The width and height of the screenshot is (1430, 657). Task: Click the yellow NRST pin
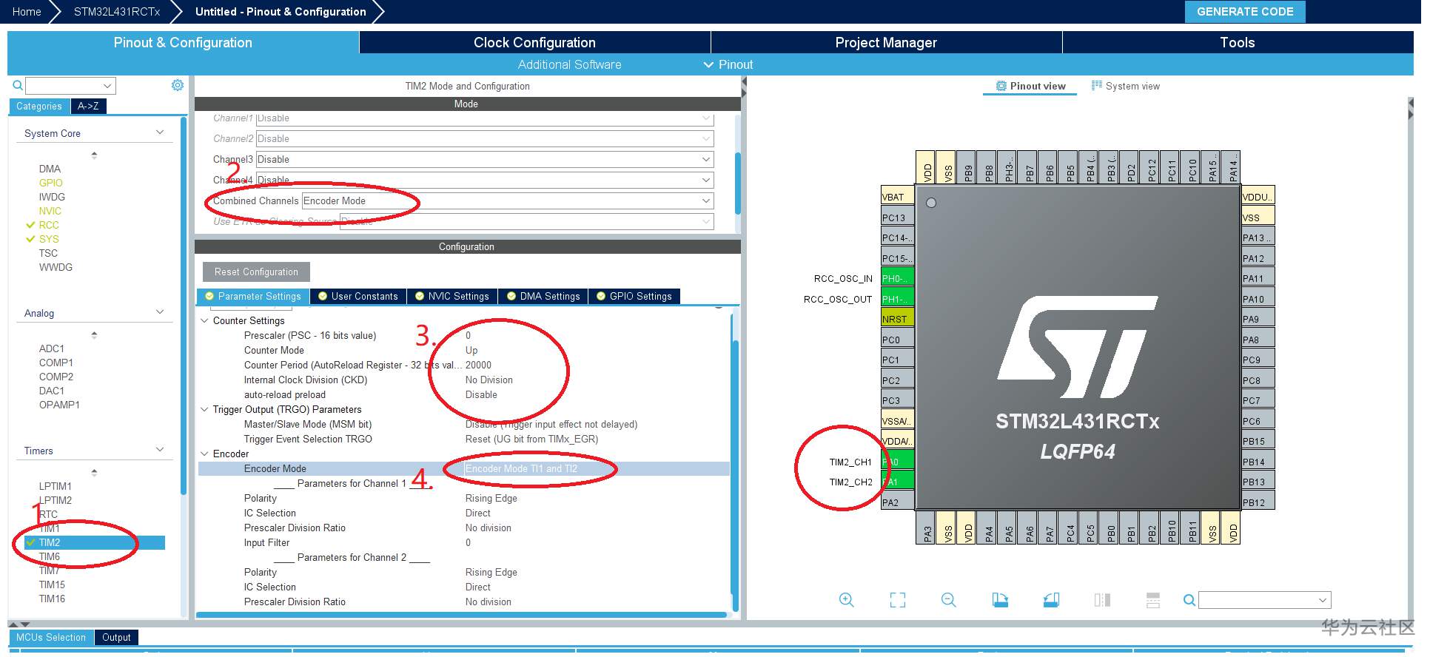pos(897,319)
